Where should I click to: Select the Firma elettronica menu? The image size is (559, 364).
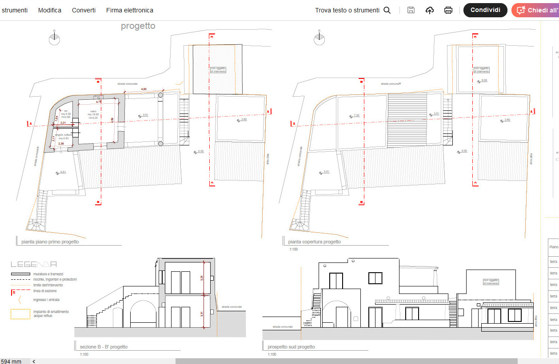click(x=130, y=10)
